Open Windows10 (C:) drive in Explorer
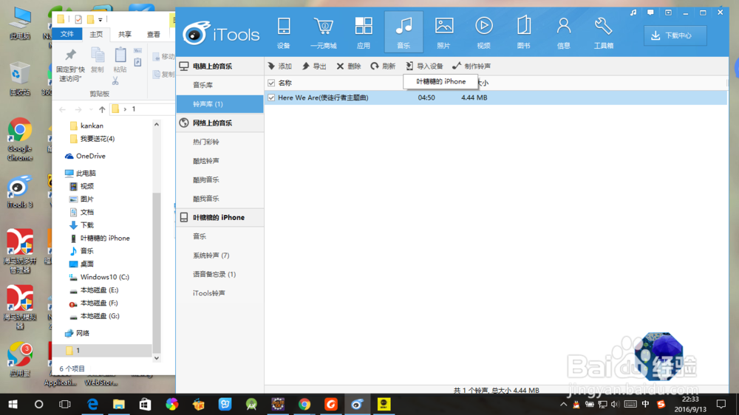The height and width of the screenshot is (415, 739). (99, 277)
